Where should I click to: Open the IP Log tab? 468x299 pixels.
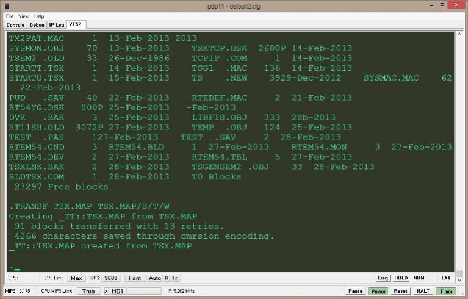(x=56, y=25)
